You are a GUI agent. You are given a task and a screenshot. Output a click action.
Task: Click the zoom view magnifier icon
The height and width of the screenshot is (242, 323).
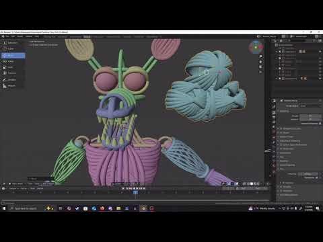tap(260, 56)
